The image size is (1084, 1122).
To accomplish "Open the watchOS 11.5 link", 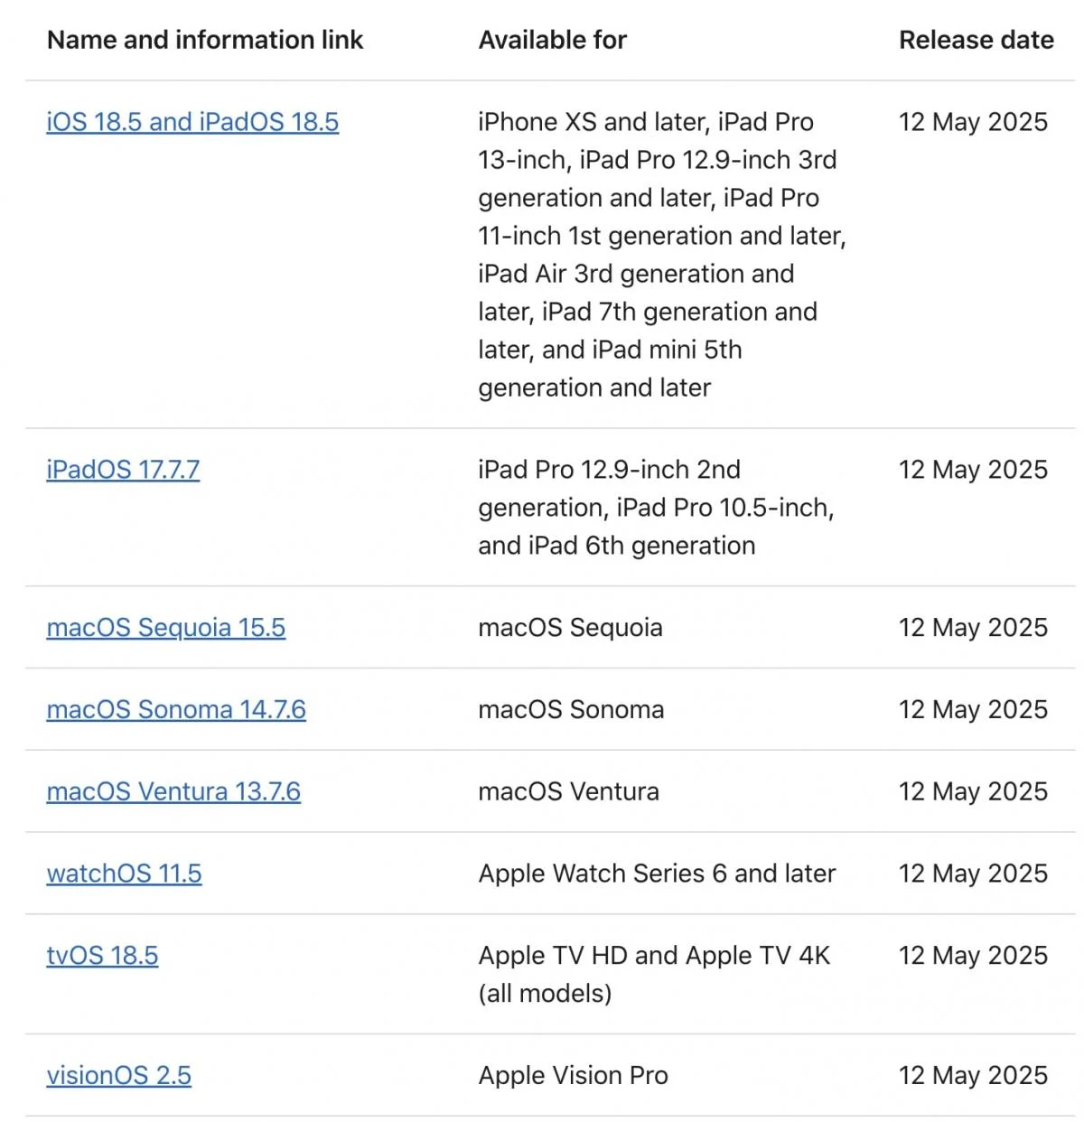I will [x=124, y=874].
